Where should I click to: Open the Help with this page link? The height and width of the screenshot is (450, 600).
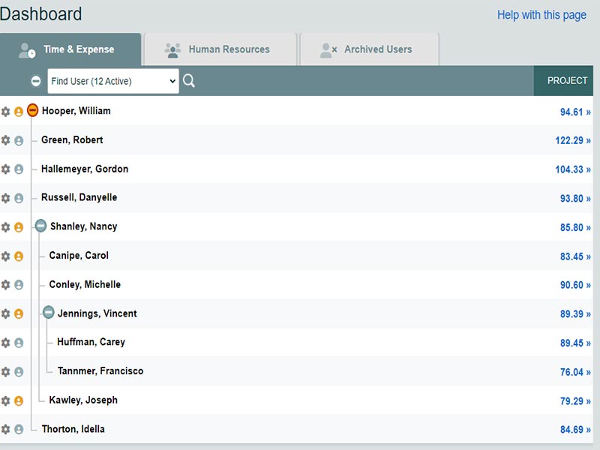(541, 15)
